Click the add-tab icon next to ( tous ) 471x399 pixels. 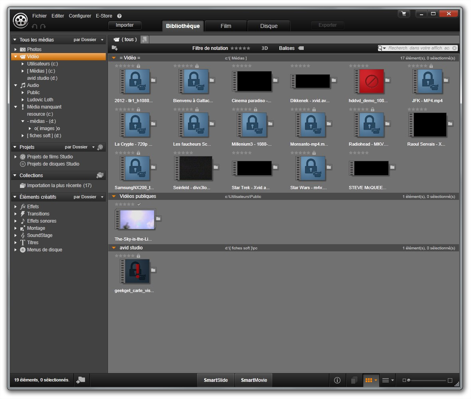(x=144, y=40)
